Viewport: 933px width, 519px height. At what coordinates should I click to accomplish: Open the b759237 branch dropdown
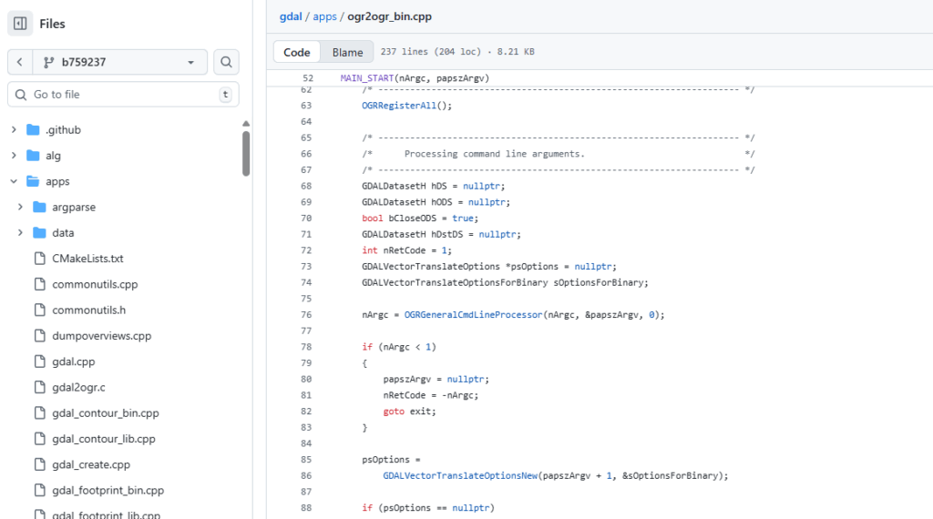click(119, 62)
